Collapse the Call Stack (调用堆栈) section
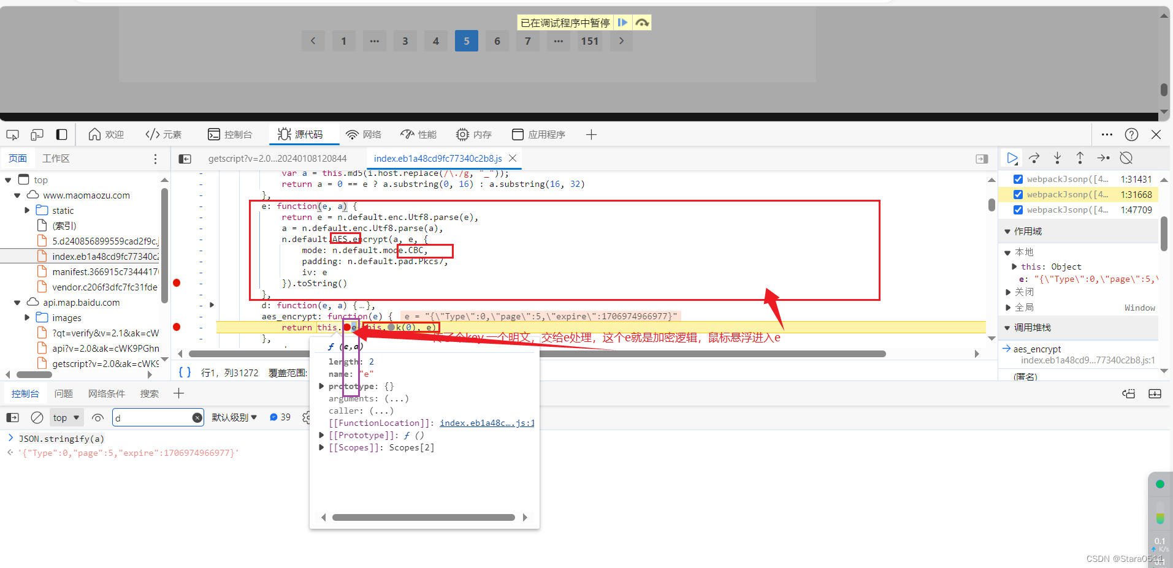 point(1007,328)
